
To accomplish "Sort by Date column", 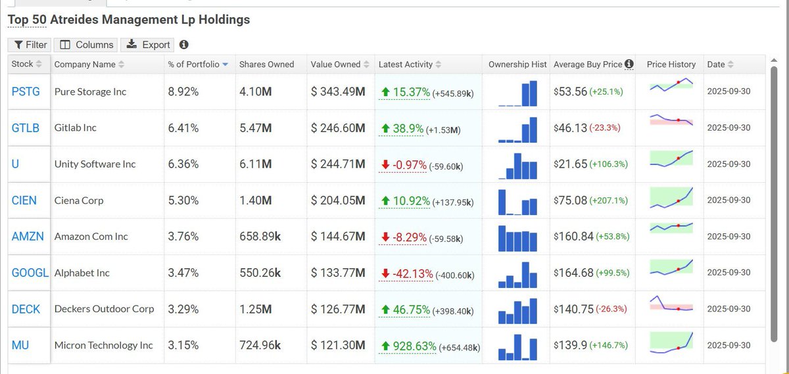I will coord(721,64).
